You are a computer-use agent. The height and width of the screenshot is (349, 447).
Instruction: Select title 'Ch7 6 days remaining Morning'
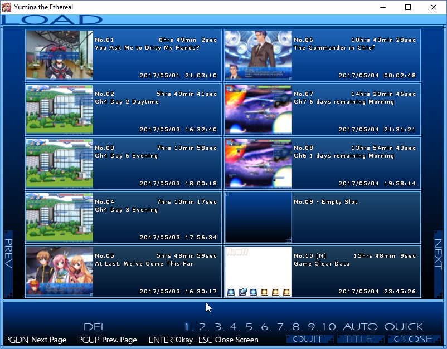point(344,102)
